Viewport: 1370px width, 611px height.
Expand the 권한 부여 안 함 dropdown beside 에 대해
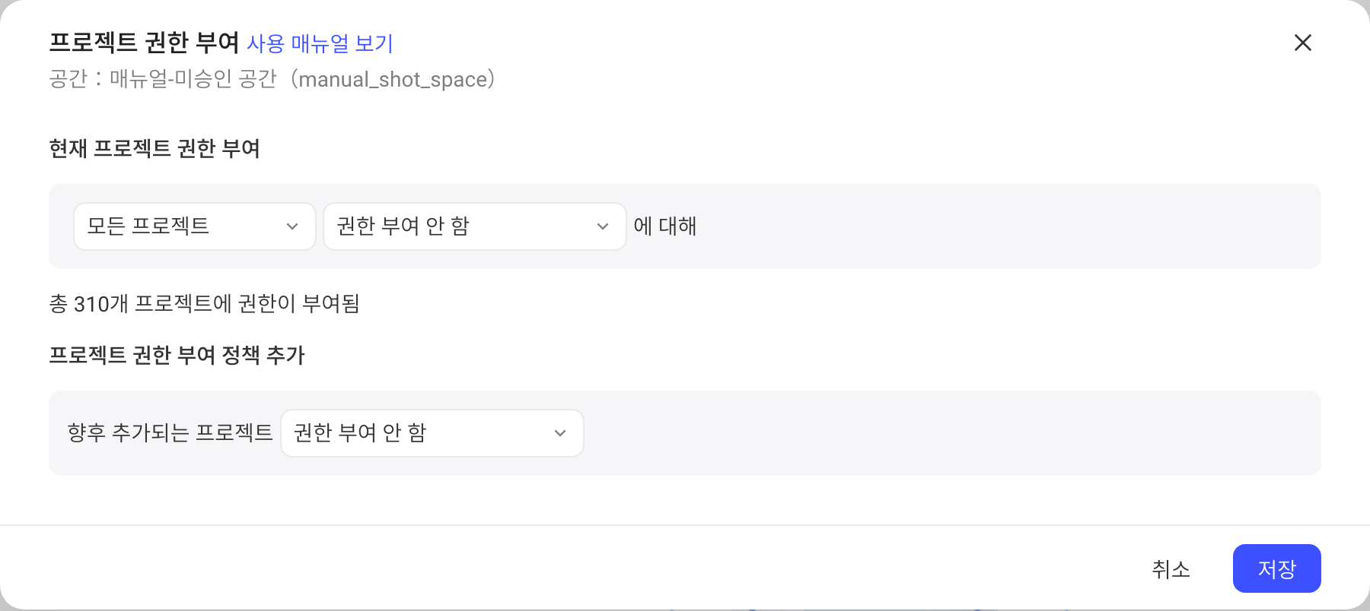475,226
